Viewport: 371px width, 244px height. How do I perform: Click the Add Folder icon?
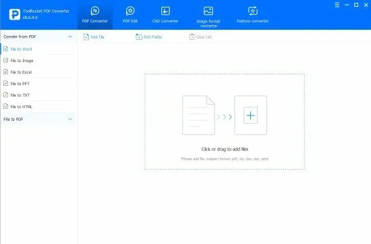click(x=139, y=37)
